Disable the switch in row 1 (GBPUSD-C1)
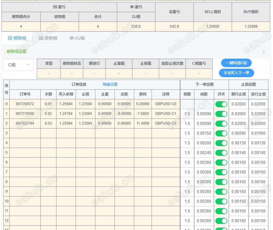 [x=221, y=114]
